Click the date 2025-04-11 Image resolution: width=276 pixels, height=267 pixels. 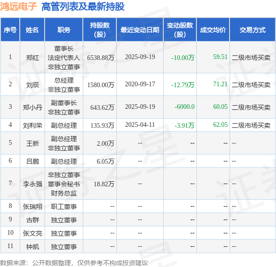pyautogui.click(x=140, y=125)
